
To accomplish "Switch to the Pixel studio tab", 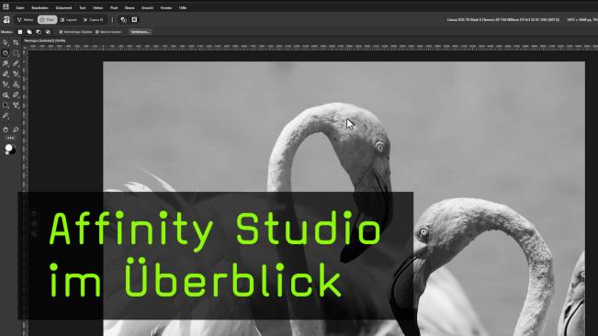I will click(x=47, y=20).
